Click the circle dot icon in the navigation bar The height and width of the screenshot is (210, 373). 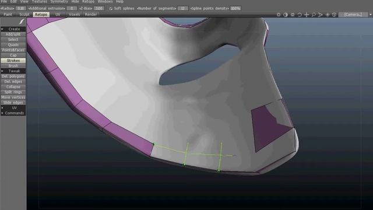coord(279,15)
